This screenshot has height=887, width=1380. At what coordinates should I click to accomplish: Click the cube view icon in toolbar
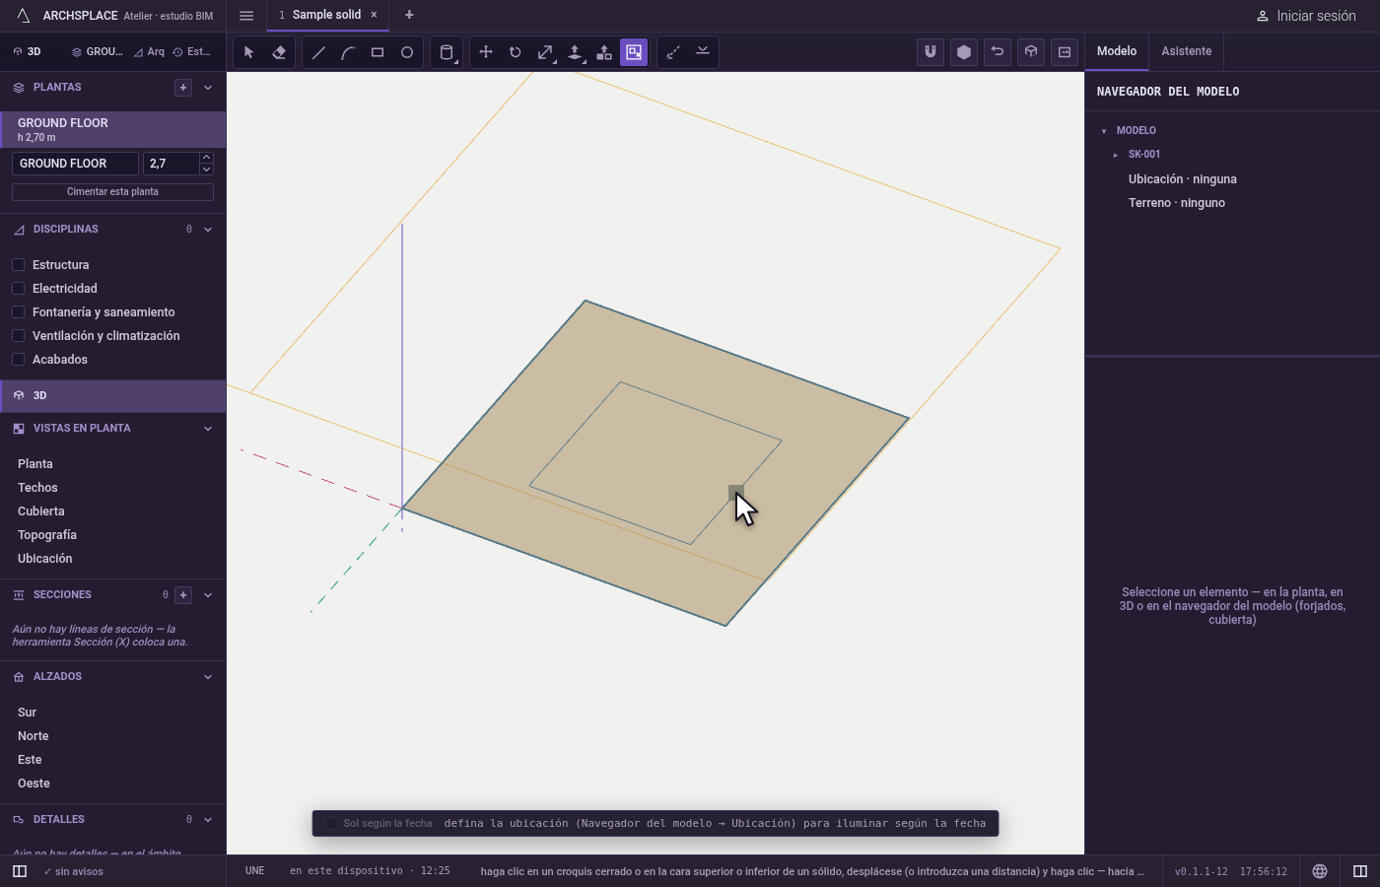coord(1031,52)
